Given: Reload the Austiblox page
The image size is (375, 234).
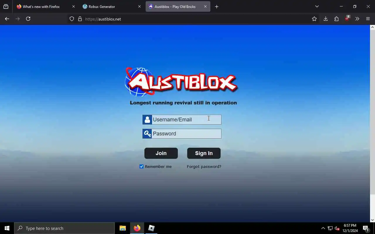Looking at the screenshot, I should (28, 19).
